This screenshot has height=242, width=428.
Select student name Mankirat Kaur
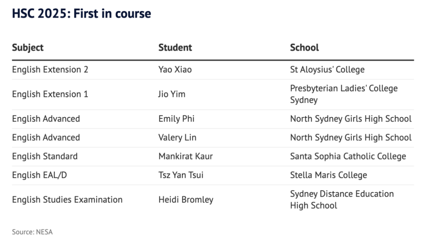pos(185,156)
